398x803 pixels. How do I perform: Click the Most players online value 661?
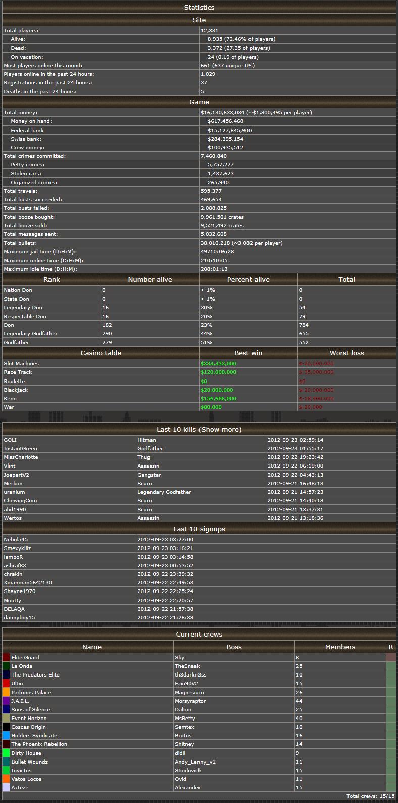point(205,66)
